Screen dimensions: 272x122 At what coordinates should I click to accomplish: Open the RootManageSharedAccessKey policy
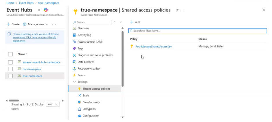pos(153,46)
